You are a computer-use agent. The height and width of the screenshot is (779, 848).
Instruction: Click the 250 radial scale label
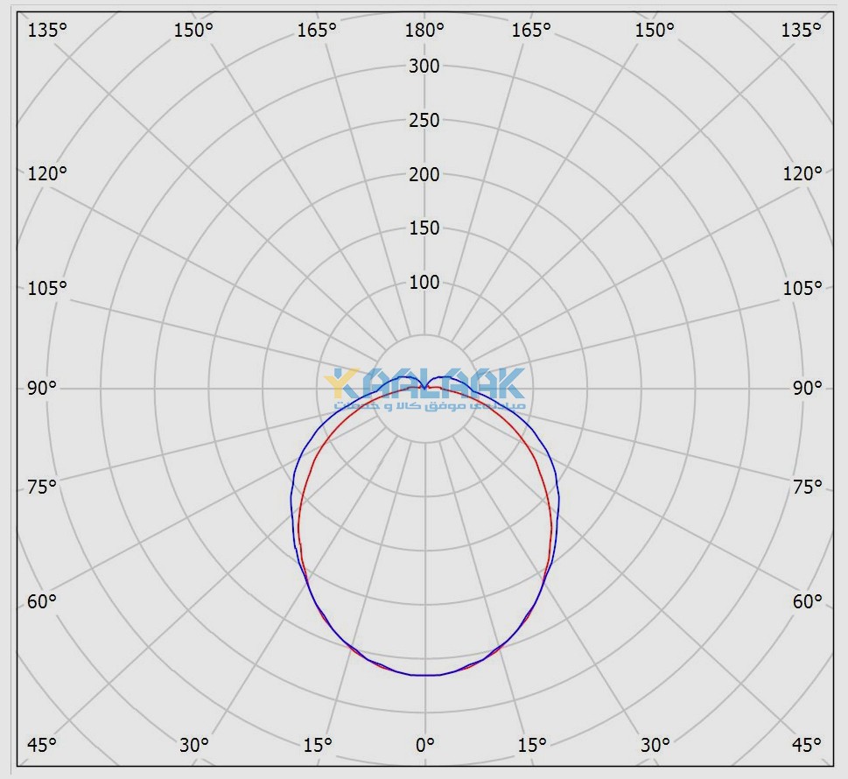424,120
